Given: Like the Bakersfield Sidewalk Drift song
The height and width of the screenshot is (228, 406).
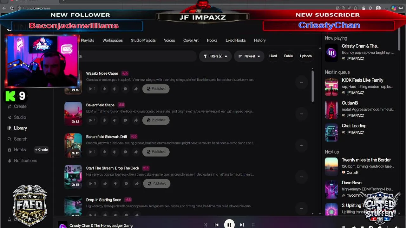Looking at the screenshot, I should [x=104, y=152].
